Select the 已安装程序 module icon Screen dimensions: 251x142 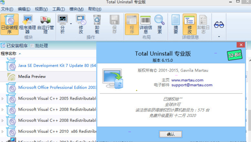[10, 24]
